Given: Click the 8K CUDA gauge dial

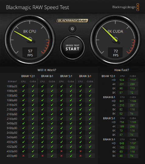Looking at the screenshot, I should [x=115, y=40].
